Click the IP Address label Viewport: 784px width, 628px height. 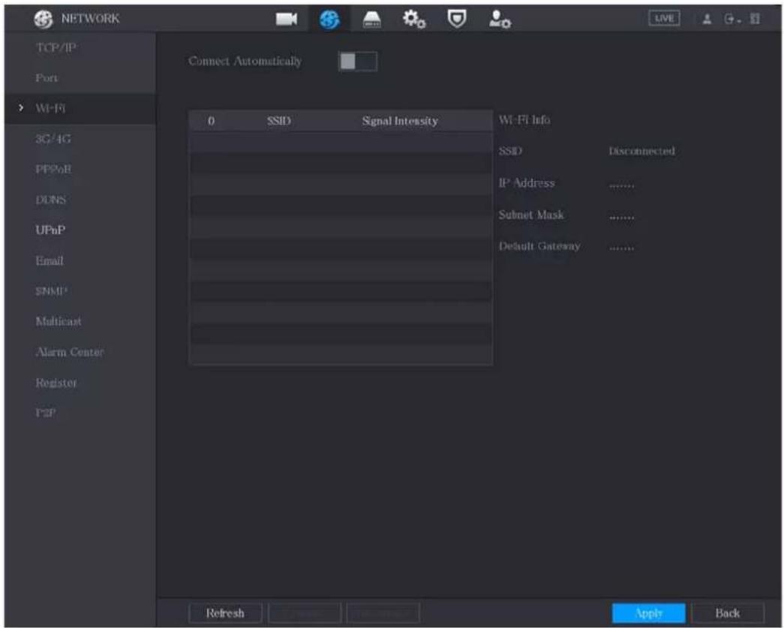click(x=527, y=183)
